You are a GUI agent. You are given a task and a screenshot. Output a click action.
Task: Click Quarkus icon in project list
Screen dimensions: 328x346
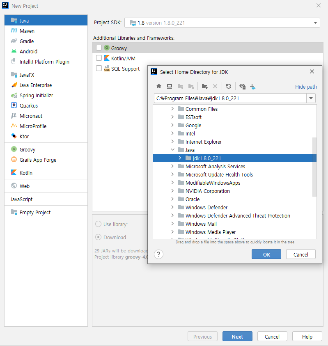tap(14, 105)
